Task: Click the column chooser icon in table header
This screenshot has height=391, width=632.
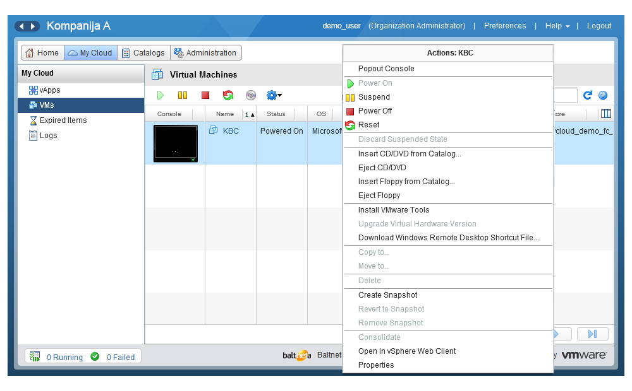Action: (x=606, y=114)
